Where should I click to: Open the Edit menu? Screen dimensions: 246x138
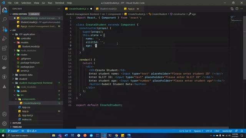[x=16, y=3]
